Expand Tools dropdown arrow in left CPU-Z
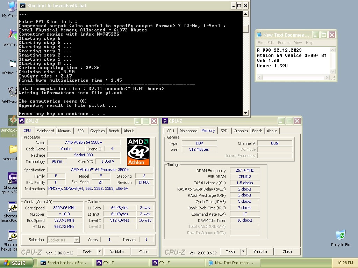Viewport: 358px width, 268px height. click(x=100, y=252)
